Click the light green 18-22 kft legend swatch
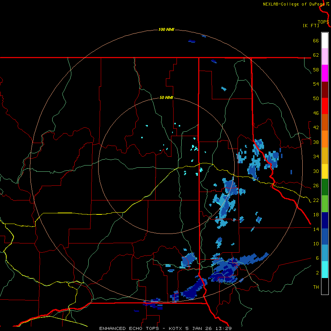Viewport: 331px width, 331px height. [x=325, y=204]
